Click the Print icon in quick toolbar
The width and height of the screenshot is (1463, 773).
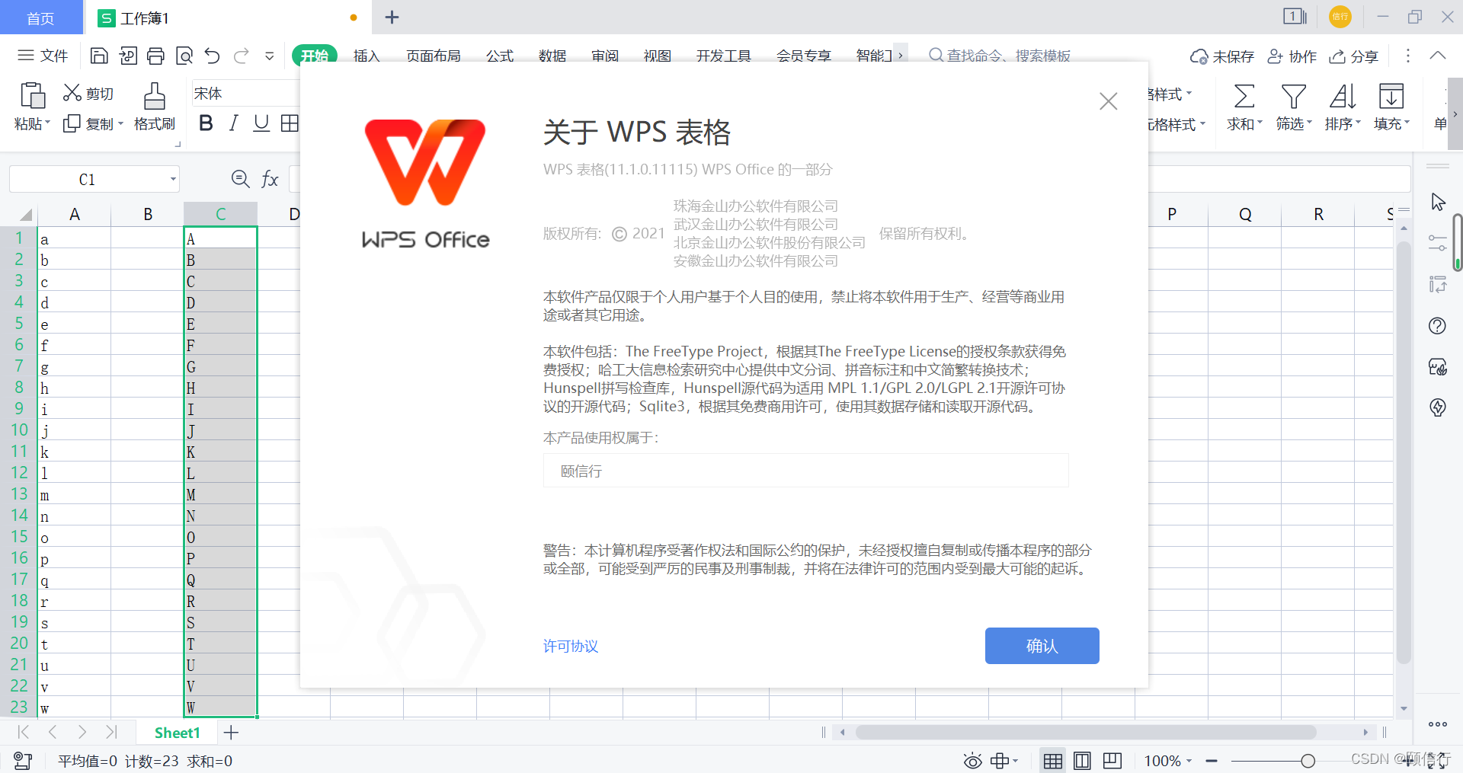point(155,56)
